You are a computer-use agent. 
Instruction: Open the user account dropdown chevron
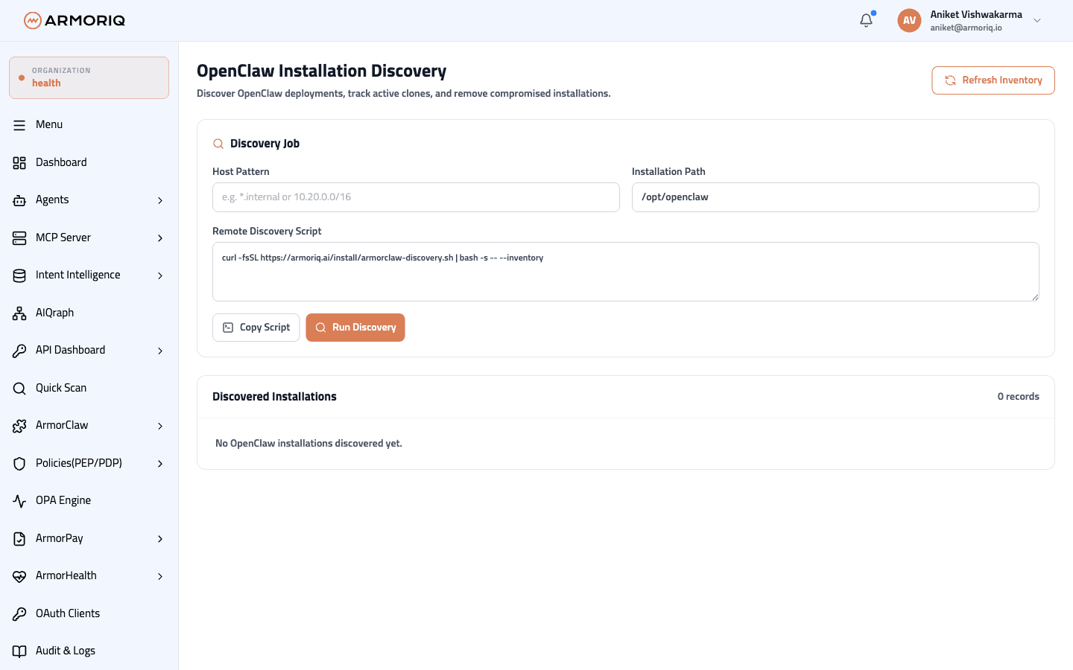[1037, 21]
